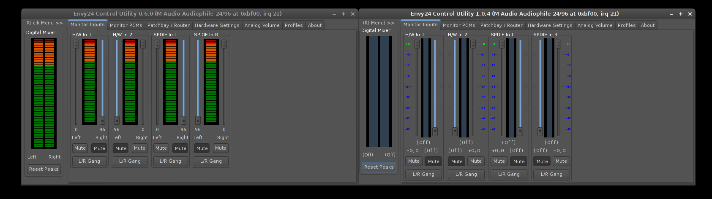Show About tab in 1.0.4 window
712x199 pixels.
[648, 25]
